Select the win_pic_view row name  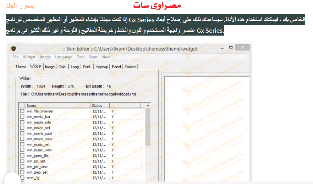[x=37, y=167]
